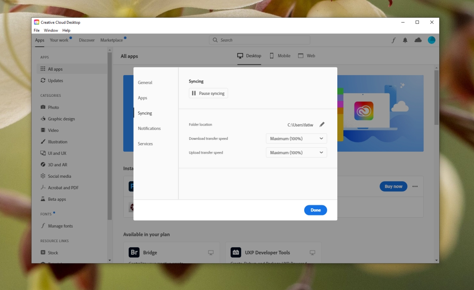This screenshot has width=474, height=290.
Task: Open the Window menu
Action: pyautogui.click(x=51, y=30)
